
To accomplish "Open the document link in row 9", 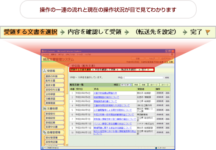I will tap(113, 128).
